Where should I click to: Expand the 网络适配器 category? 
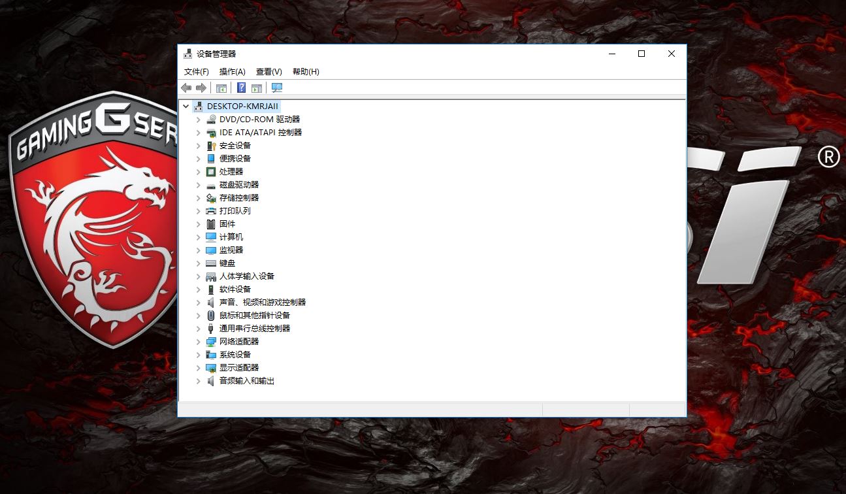(x=199, y=341)
